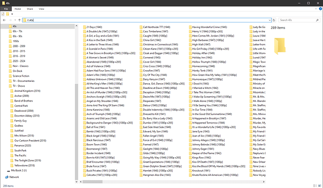Click the horizontal scrollbar right arrow
The height and width of the screenshot is (188, 323).
pyautogui.click(x=264, y=182)
